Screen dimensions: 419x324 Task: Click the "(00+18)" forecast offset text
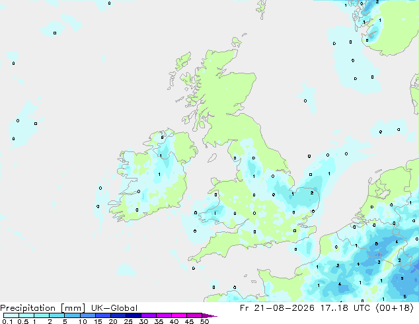395,308
